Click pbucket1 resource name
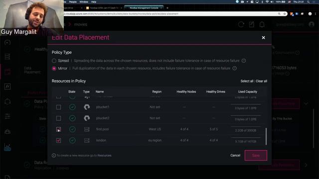Screen dimensions: 319x179 point(103,107)
